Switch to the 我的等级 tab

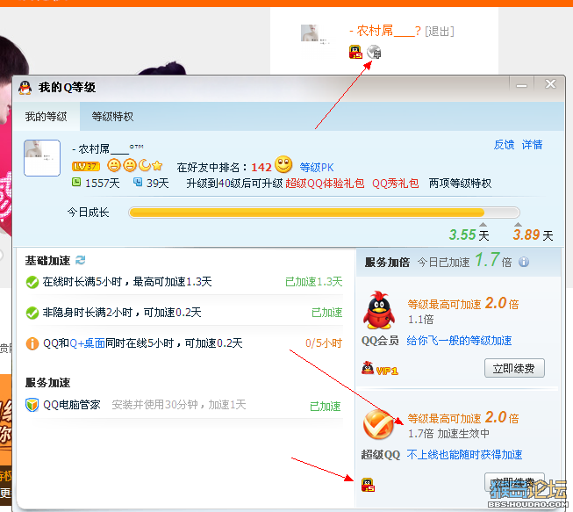pyautogui.click(x=46, y=117)
